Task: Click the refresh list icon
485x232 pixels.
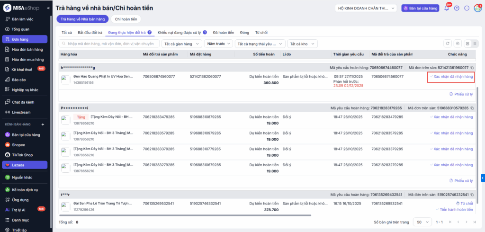Action: point(447,44)
